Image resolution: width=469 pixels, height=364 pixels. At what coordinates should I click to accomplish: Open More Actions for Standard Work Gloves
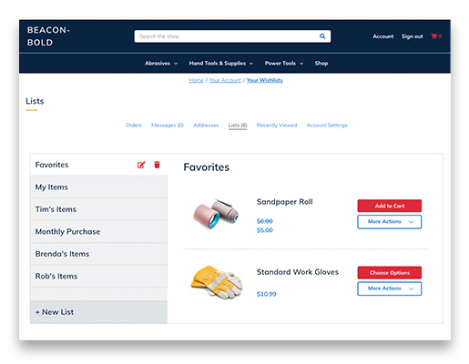390,288
